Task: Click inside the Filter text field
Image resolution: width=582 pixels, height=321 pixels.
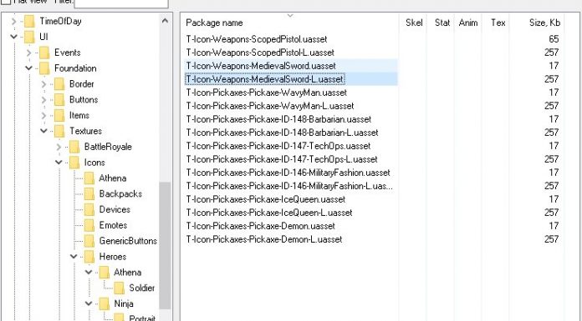Action: click(x=121, y=3)
